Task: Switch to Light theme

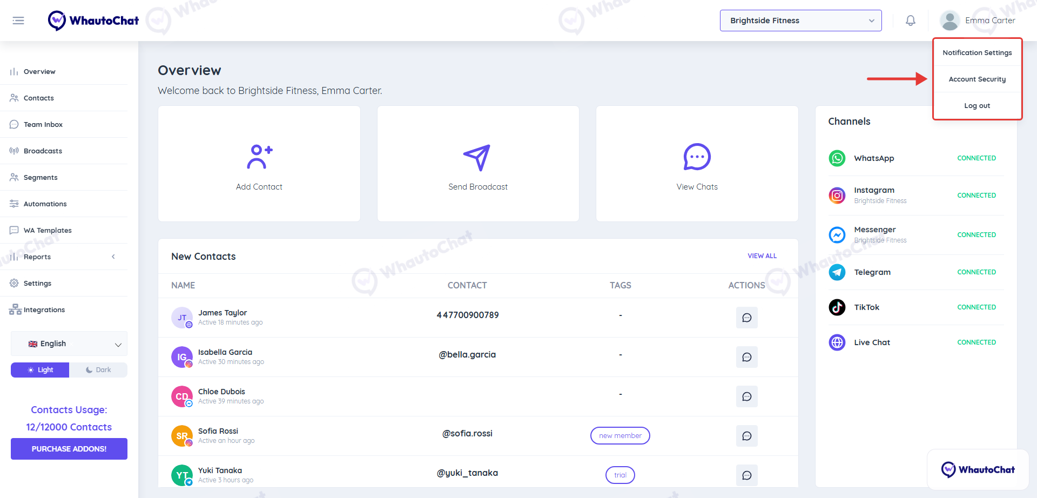Action: pyautogui.click(x=40, y=370)
